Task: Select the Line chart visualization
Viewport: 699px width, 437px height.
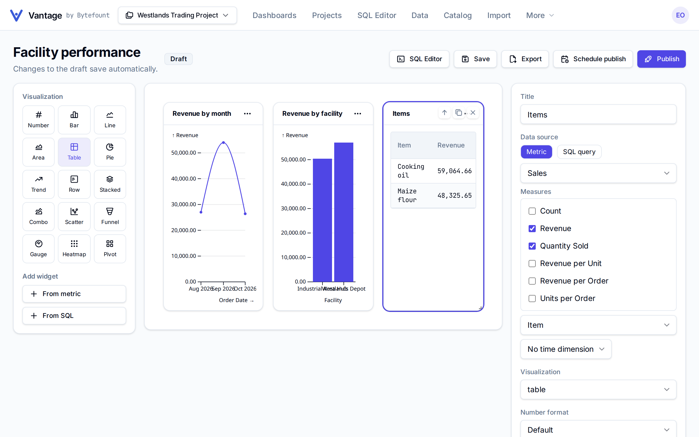Action: click(x=110, y=120)
